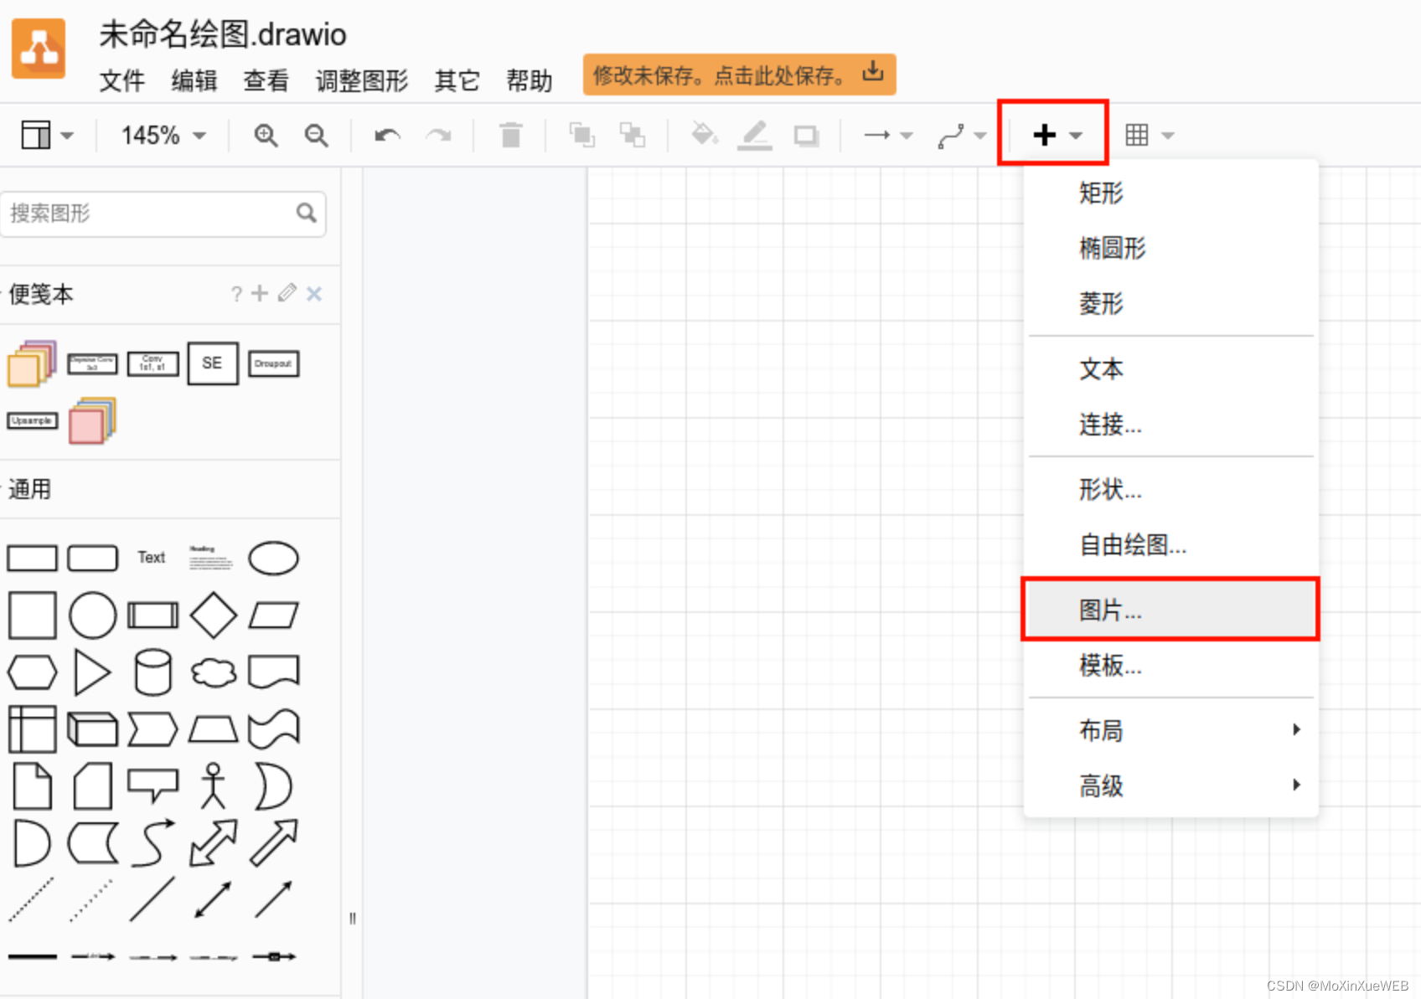
Task: Click the unsaved changes save banner
Action: [x=737, y=75]
